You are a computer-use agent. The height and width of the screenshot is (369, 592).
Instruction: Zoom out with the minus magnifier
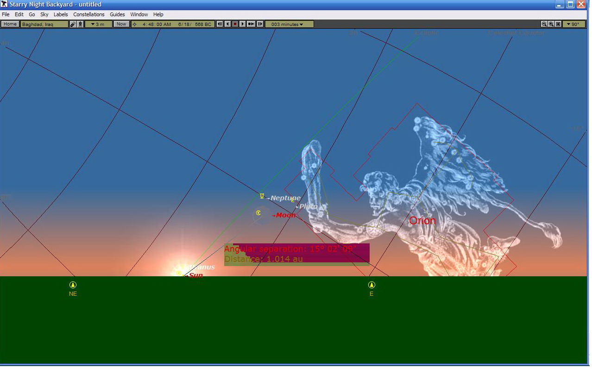[544, 24]
